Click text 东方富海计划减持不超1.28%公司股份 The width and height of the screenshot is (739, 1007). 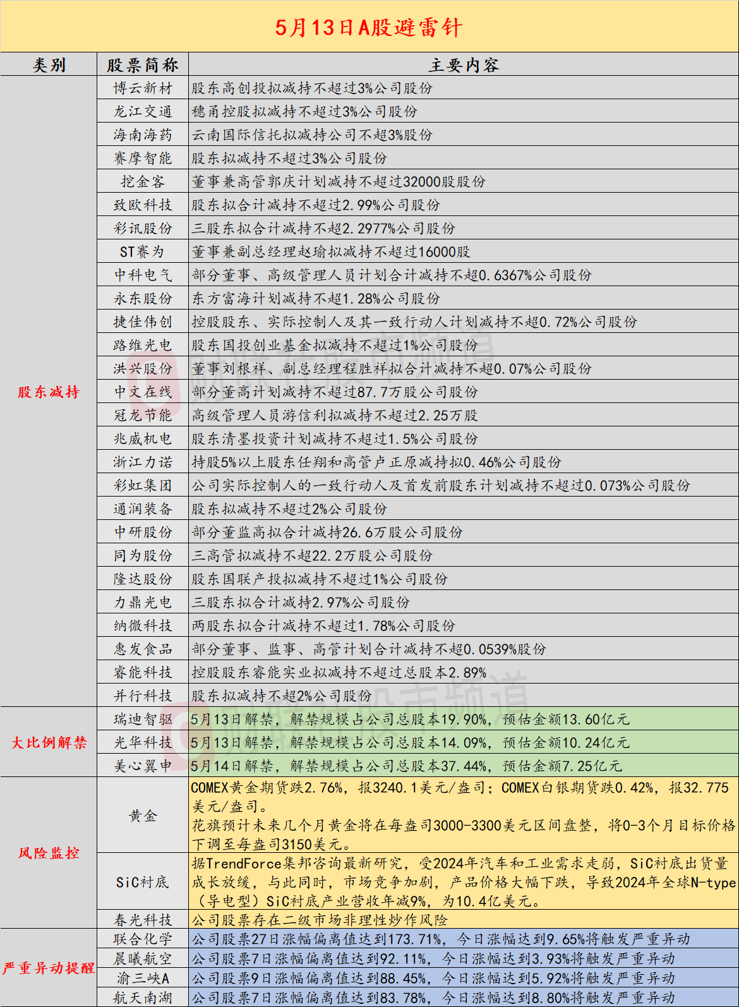click(x=316, y=298)
